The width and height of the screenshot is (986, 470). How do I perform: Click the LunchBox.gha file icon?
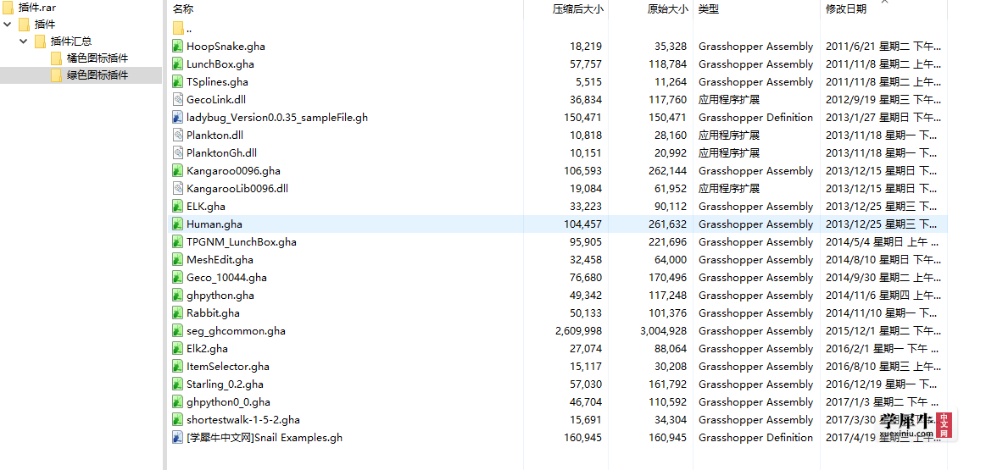(x=178, y=64)
